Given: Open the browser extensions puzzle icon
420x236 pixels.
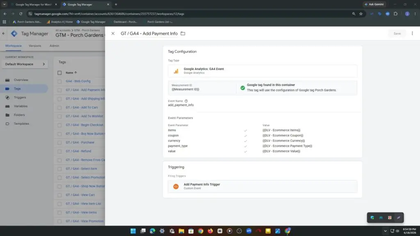Looking at the screenshot, I should (x=396, y=14).
